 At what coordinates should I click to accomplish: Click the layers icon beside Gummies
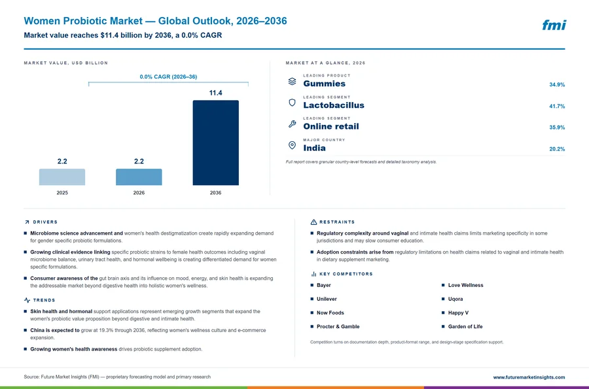click(292, 82)
